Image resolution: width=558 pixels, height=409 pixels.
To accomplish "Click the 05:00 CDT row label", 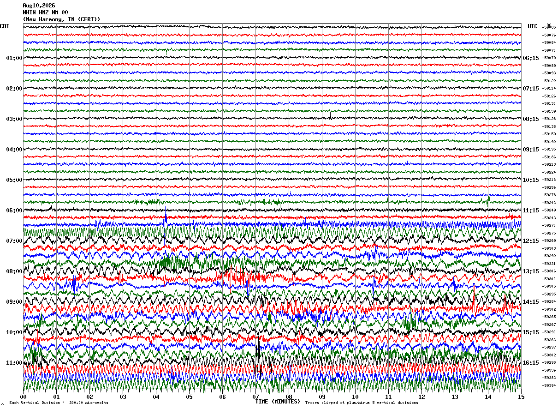I will tap(14, 180).
